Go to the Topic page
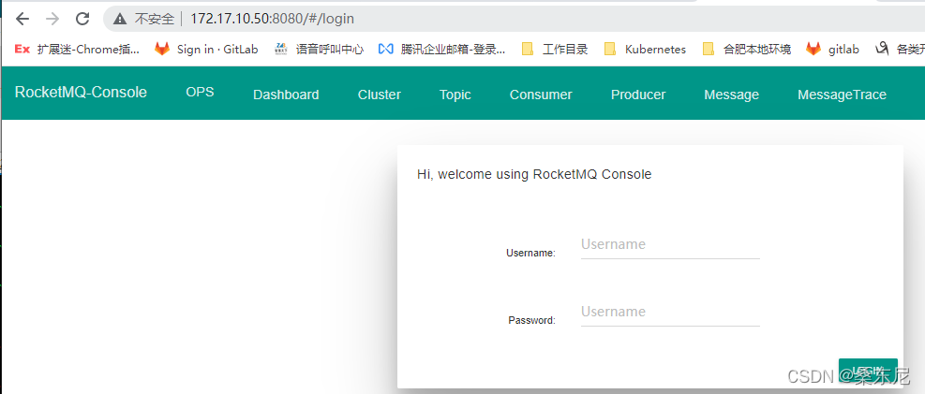 pos(455,95)
